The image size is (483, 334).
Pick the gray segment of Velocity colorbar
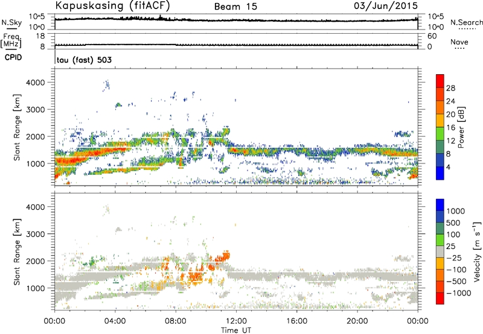tap(440, 251)
